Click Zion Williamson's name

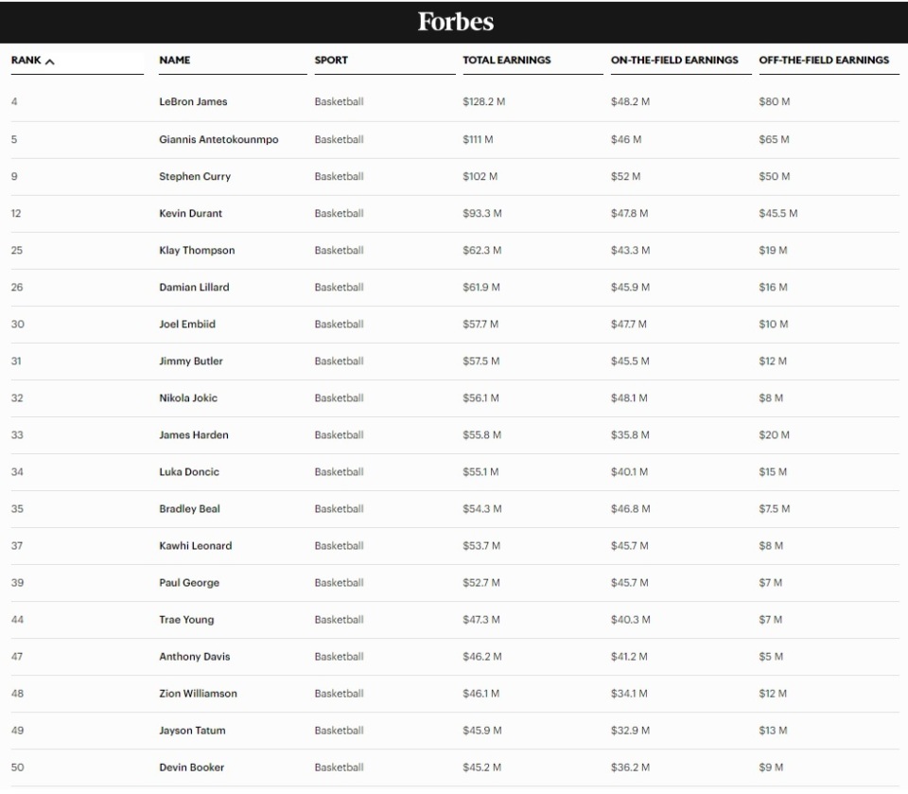coord(198,694)
